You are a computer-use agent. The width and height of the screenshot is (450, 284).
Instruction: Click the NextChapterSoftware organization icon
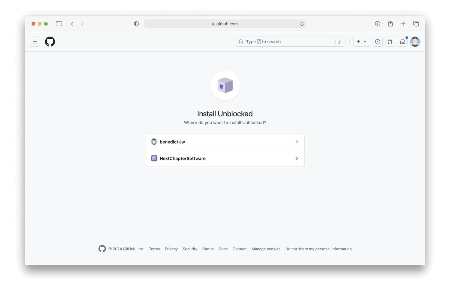tap(154, 158)
